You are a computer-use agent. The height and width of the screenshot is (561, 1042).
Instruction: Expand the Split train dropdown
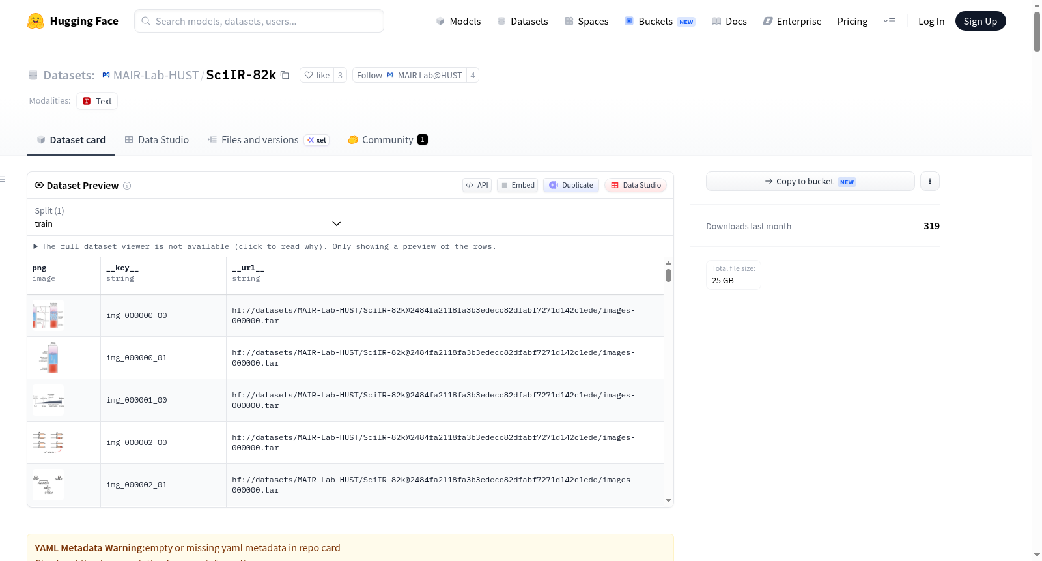click(188, 217)
